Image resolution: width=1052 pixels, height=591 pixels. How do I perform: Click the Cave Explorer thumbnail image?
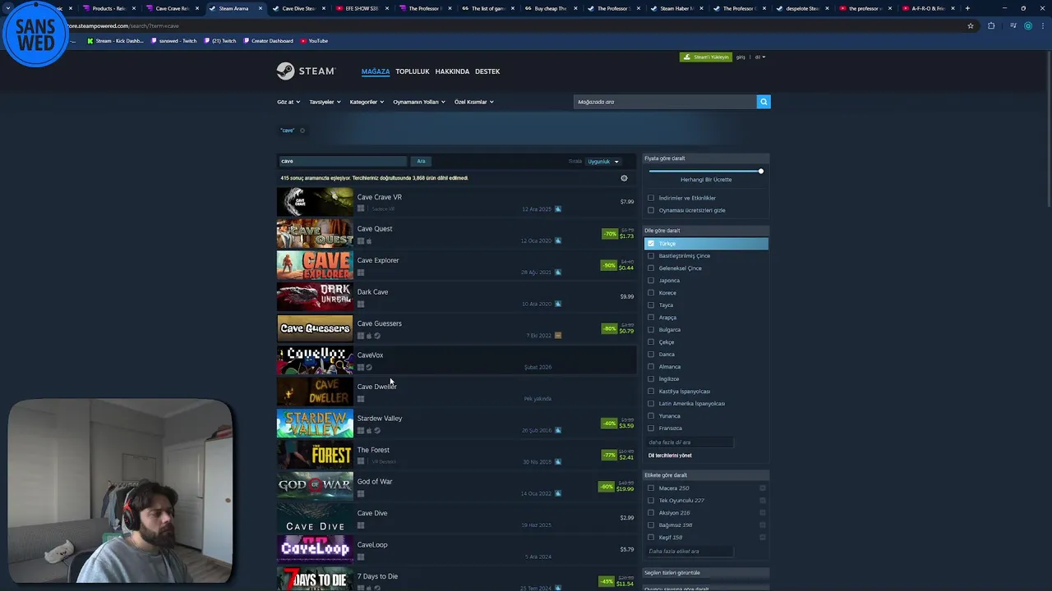(x=315, y=266)
